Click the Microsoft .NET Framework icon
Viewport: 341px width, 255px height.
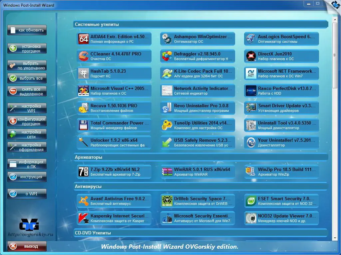(251, 73)
